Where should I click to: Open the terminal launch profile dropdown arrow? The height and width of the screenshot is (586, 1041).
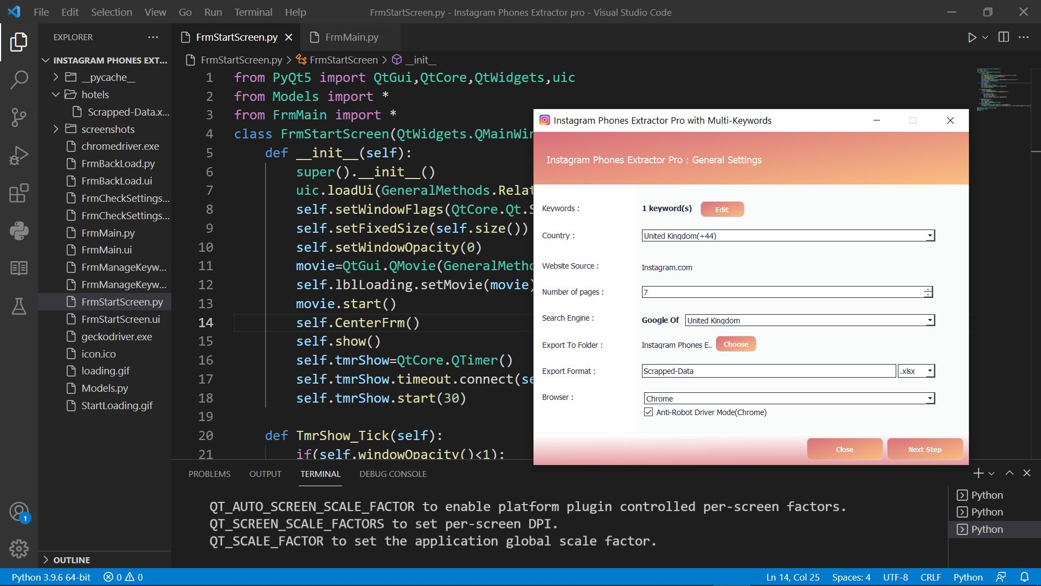point(992,474)
